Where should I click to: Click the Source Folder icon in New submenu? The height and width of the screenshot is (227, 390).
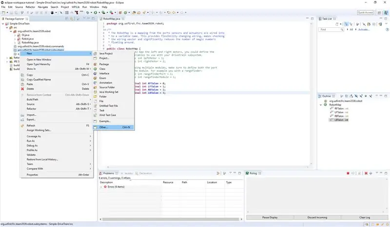pyautogui.click(x=95, y=87)
